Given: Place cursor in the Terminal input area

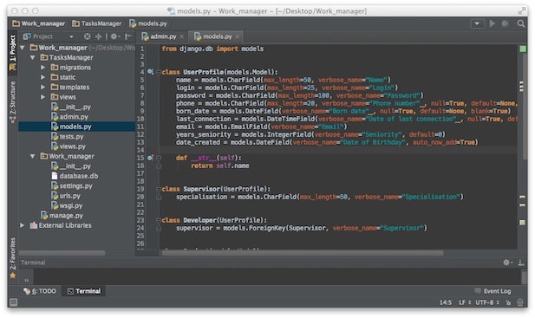Looking at the screenshot, I should pyautogui.click(x=277, y=276).
